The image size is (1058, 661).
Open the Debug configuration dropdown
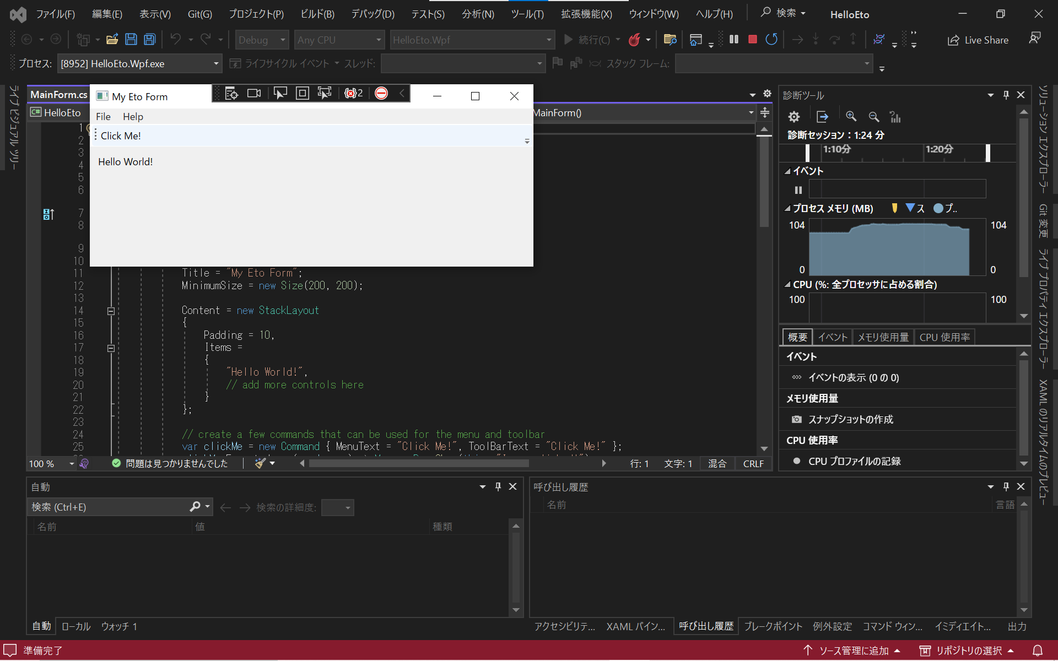(262, 40)
